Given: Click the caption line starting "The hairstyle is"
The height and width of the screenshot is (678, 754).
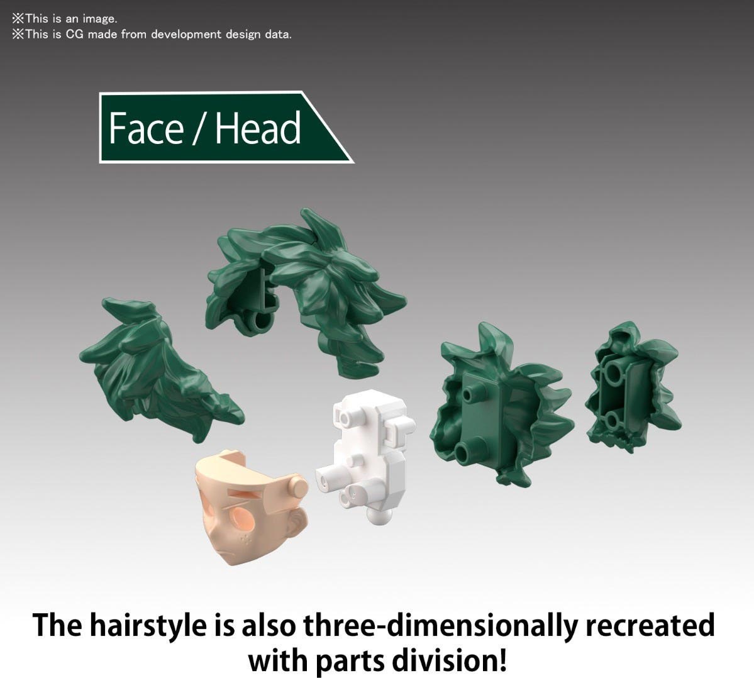Looking at the screenshot, I should coord(374,625).
